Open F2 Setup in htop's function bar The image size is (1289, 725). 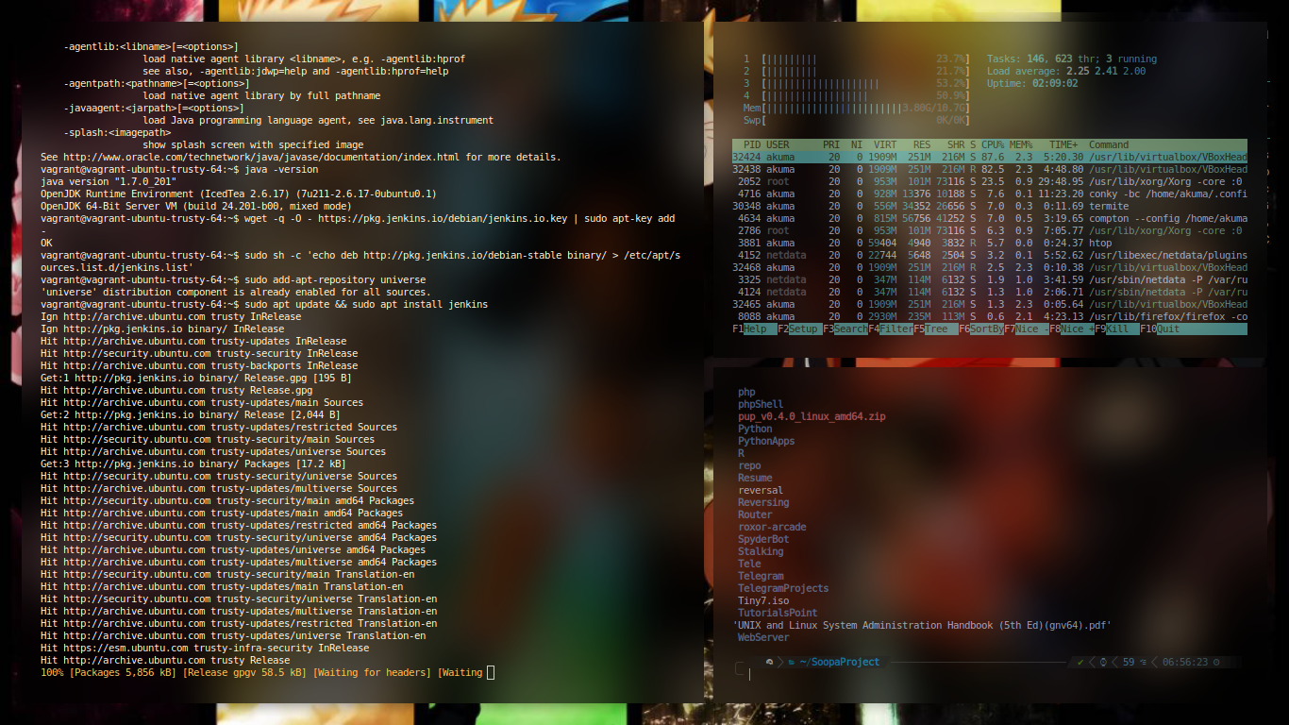pyautogui.click(x=799, y=329)
